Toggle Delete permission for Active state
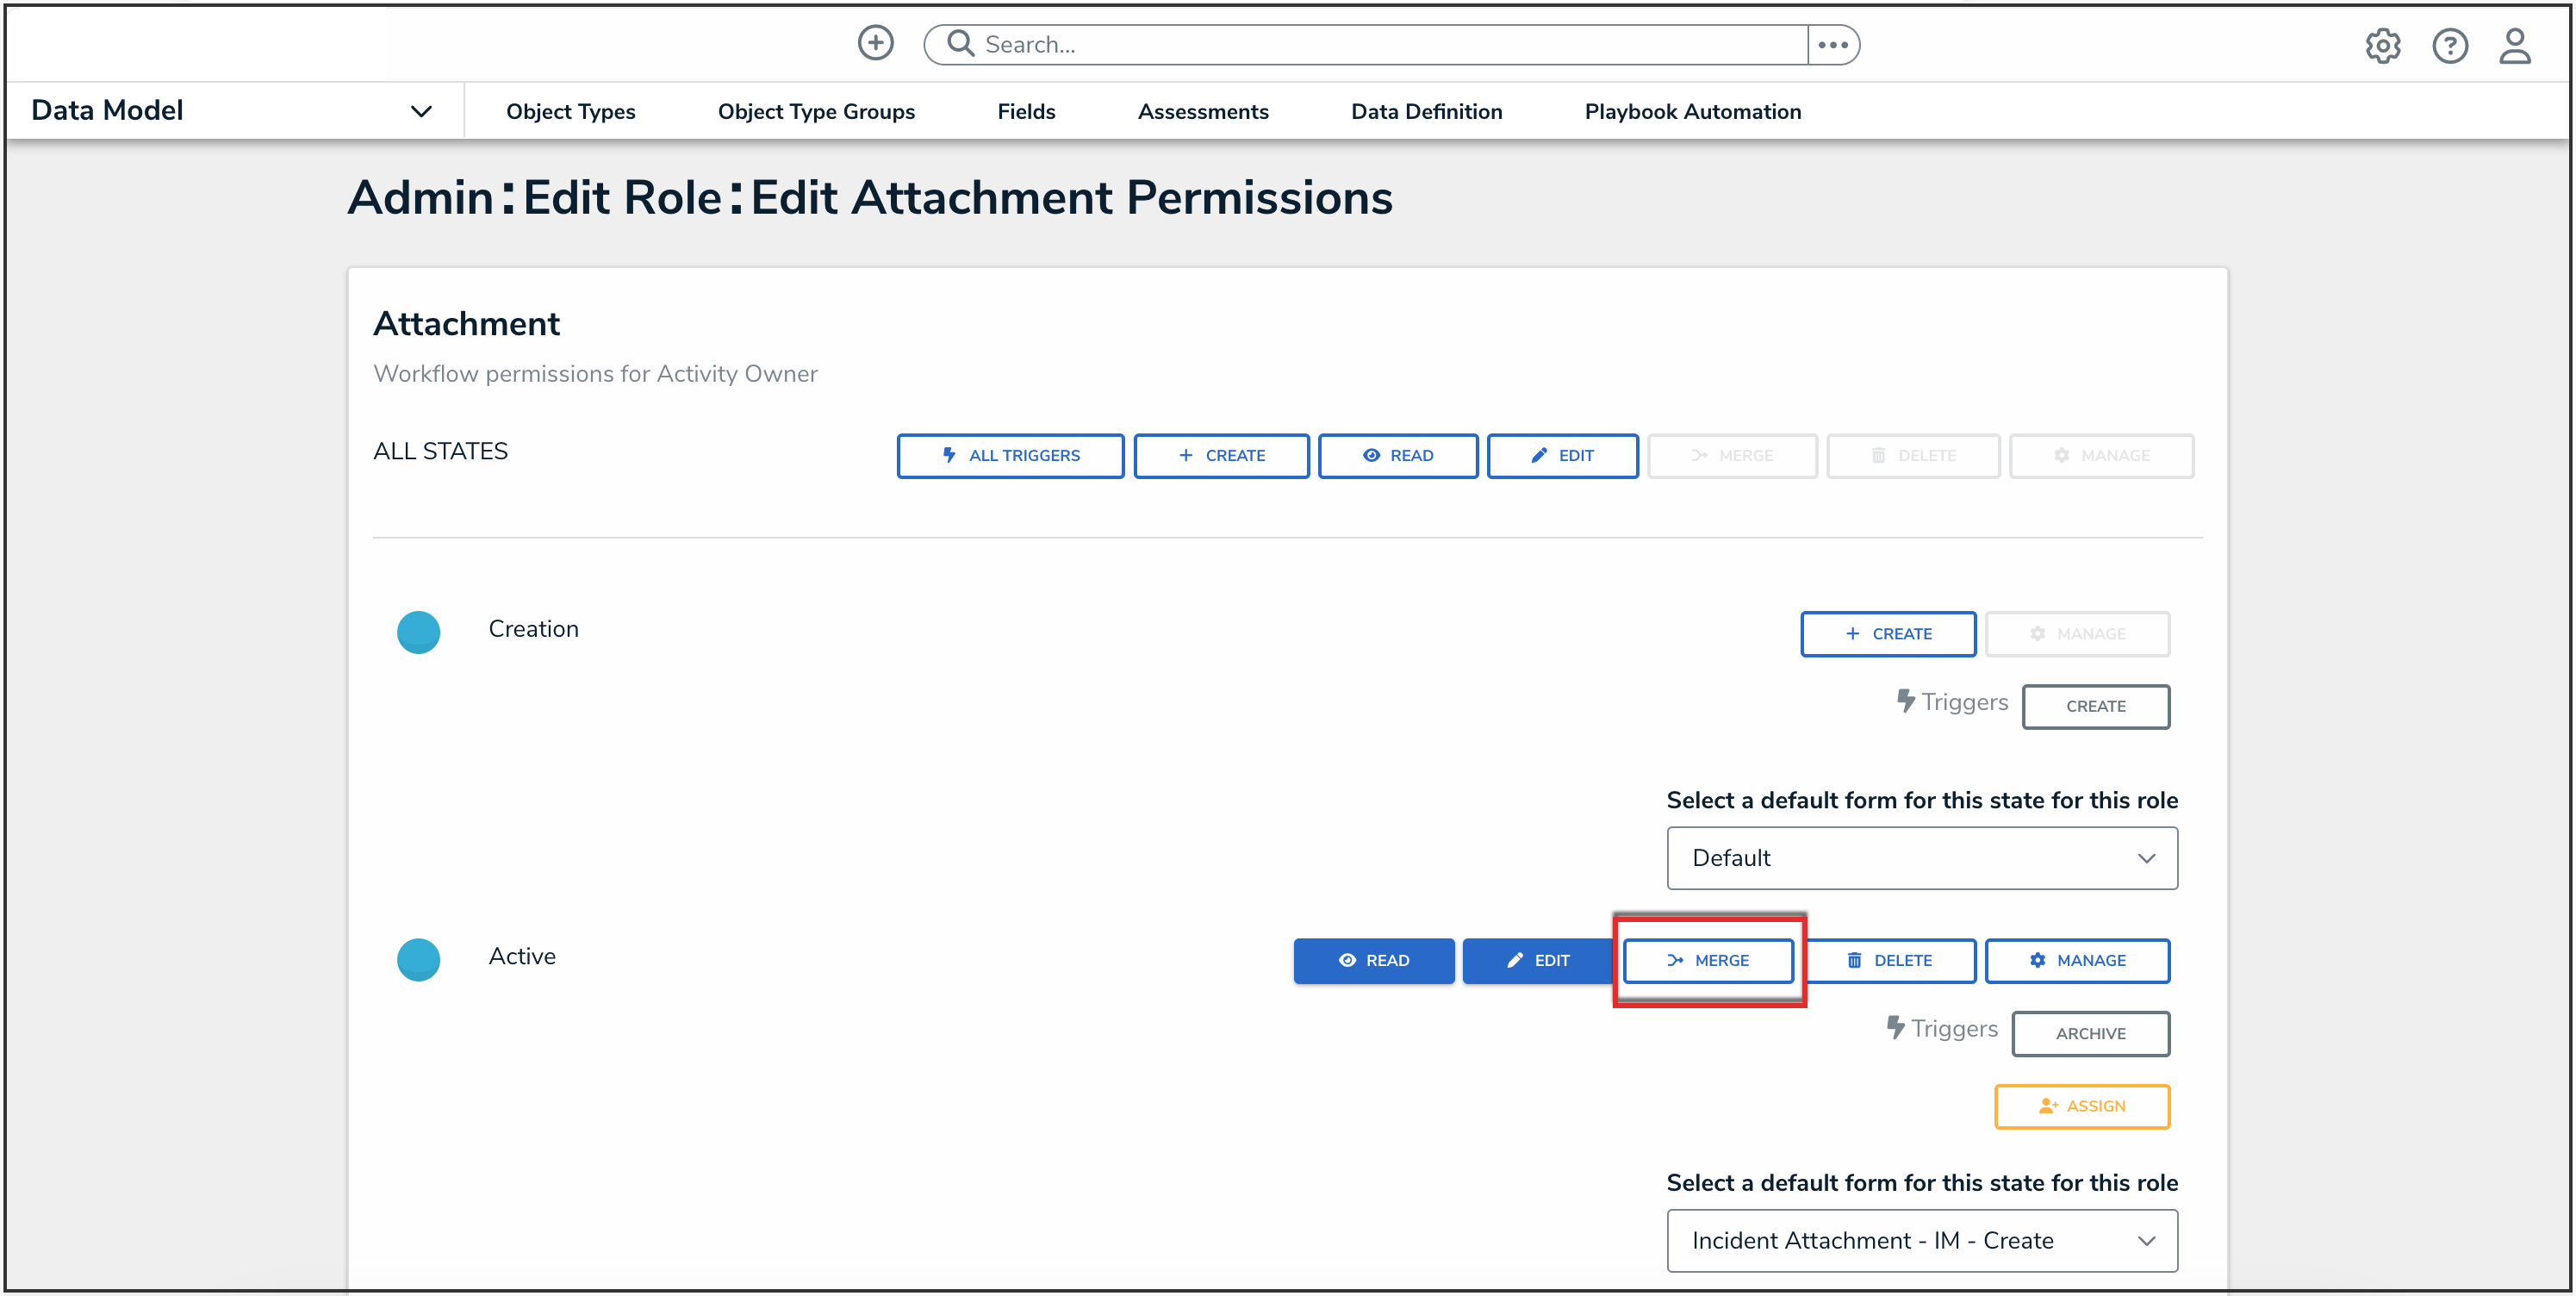 coord(1889,960)
